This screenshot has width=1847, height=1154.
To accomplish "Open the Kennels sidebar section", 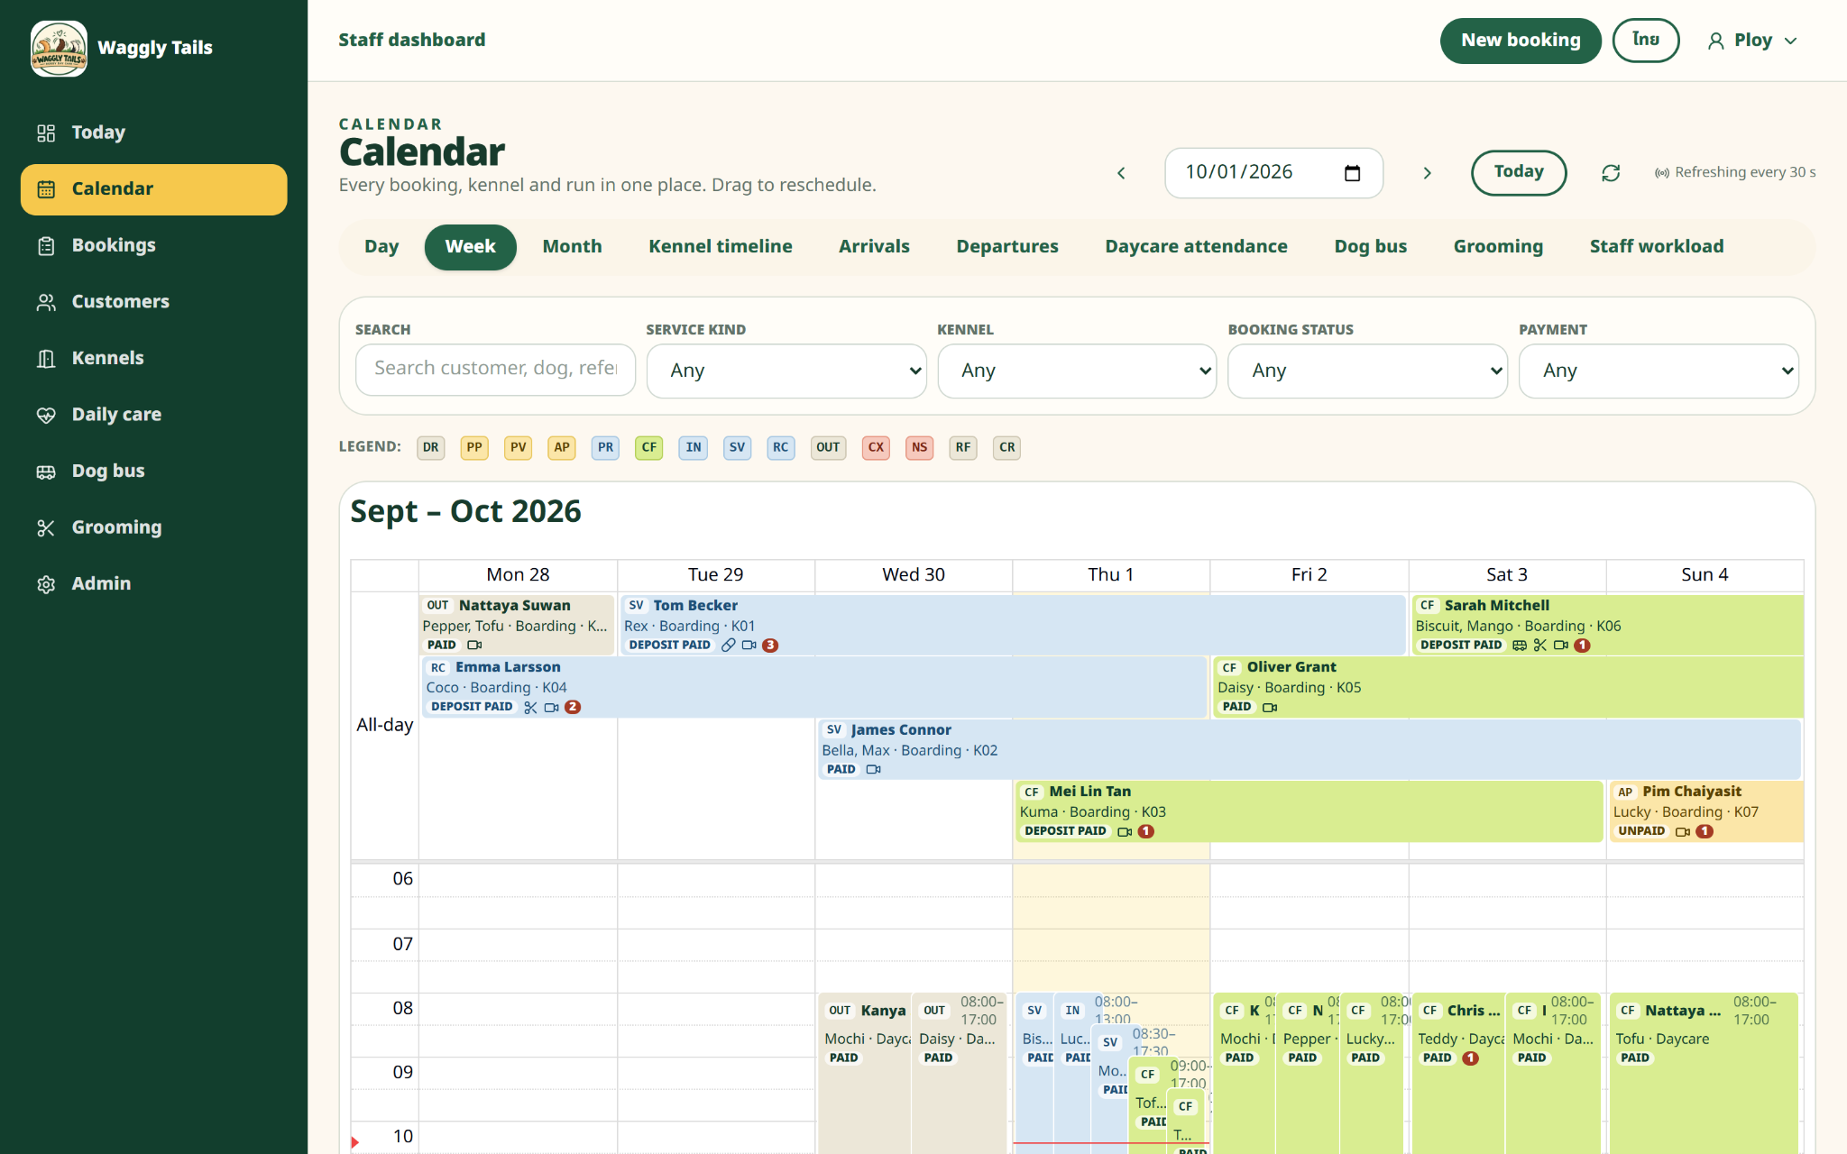I will click(x=153, y=358).
